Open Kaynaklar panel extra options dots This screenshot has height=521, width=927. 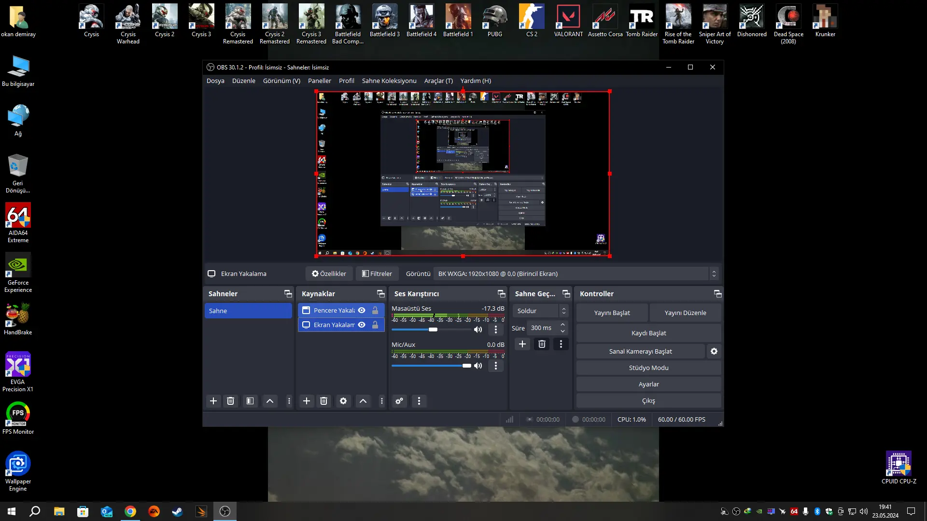(382, 401)
